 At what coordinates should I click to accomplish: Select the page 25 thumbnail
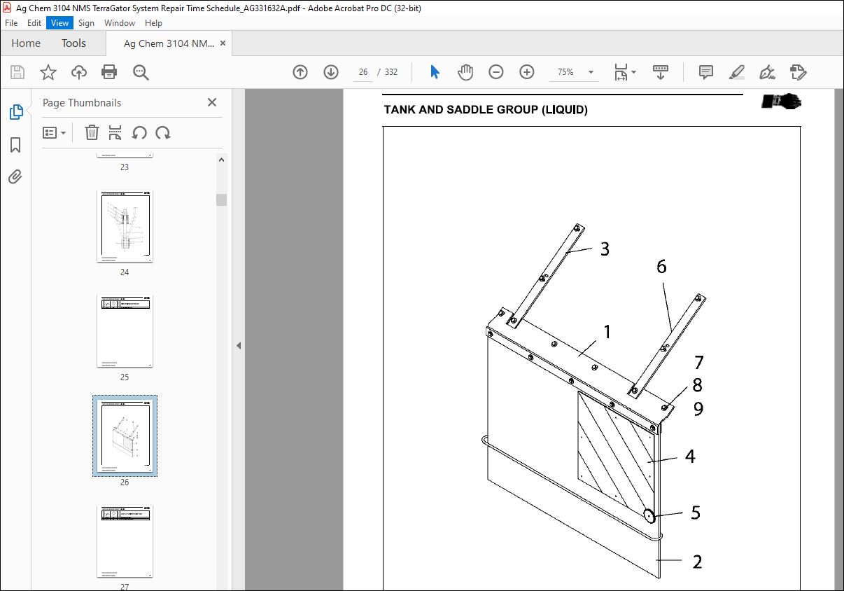pos(125,331)
